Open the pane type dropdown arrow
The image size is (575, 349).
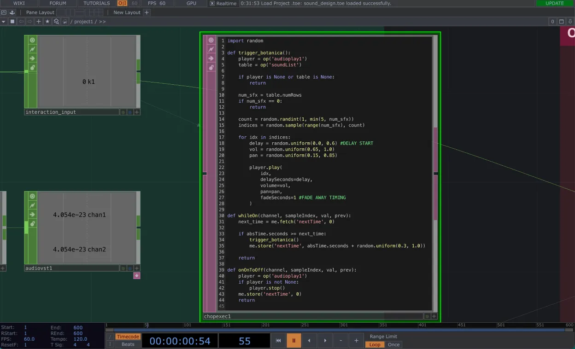4,22
